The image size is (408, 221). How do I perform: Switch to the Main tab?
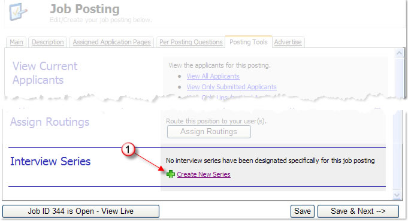[16, 42]
